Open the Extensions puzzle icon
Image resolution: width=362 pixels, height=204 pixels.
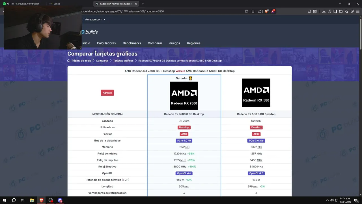tap(309, 11)
